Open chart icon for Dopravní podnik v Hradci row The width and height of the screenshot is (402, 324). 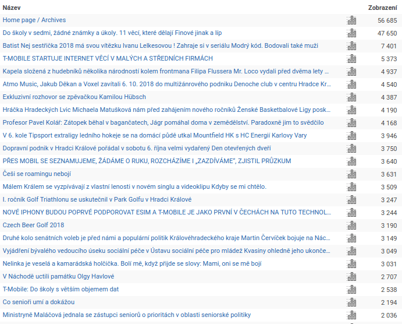(351, 149)
